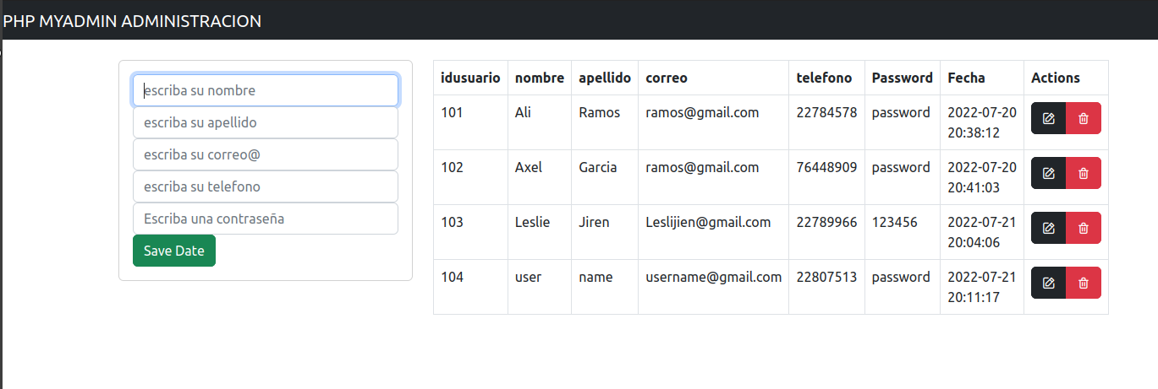
Task: Delete user 101 Ali with trash icon
Action: (x=1084, y=118)
